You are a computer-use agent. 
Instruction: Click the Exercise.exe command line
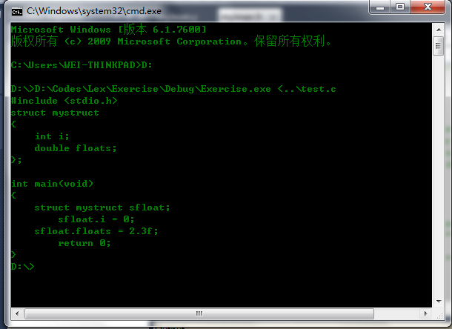tap(173, 89)
